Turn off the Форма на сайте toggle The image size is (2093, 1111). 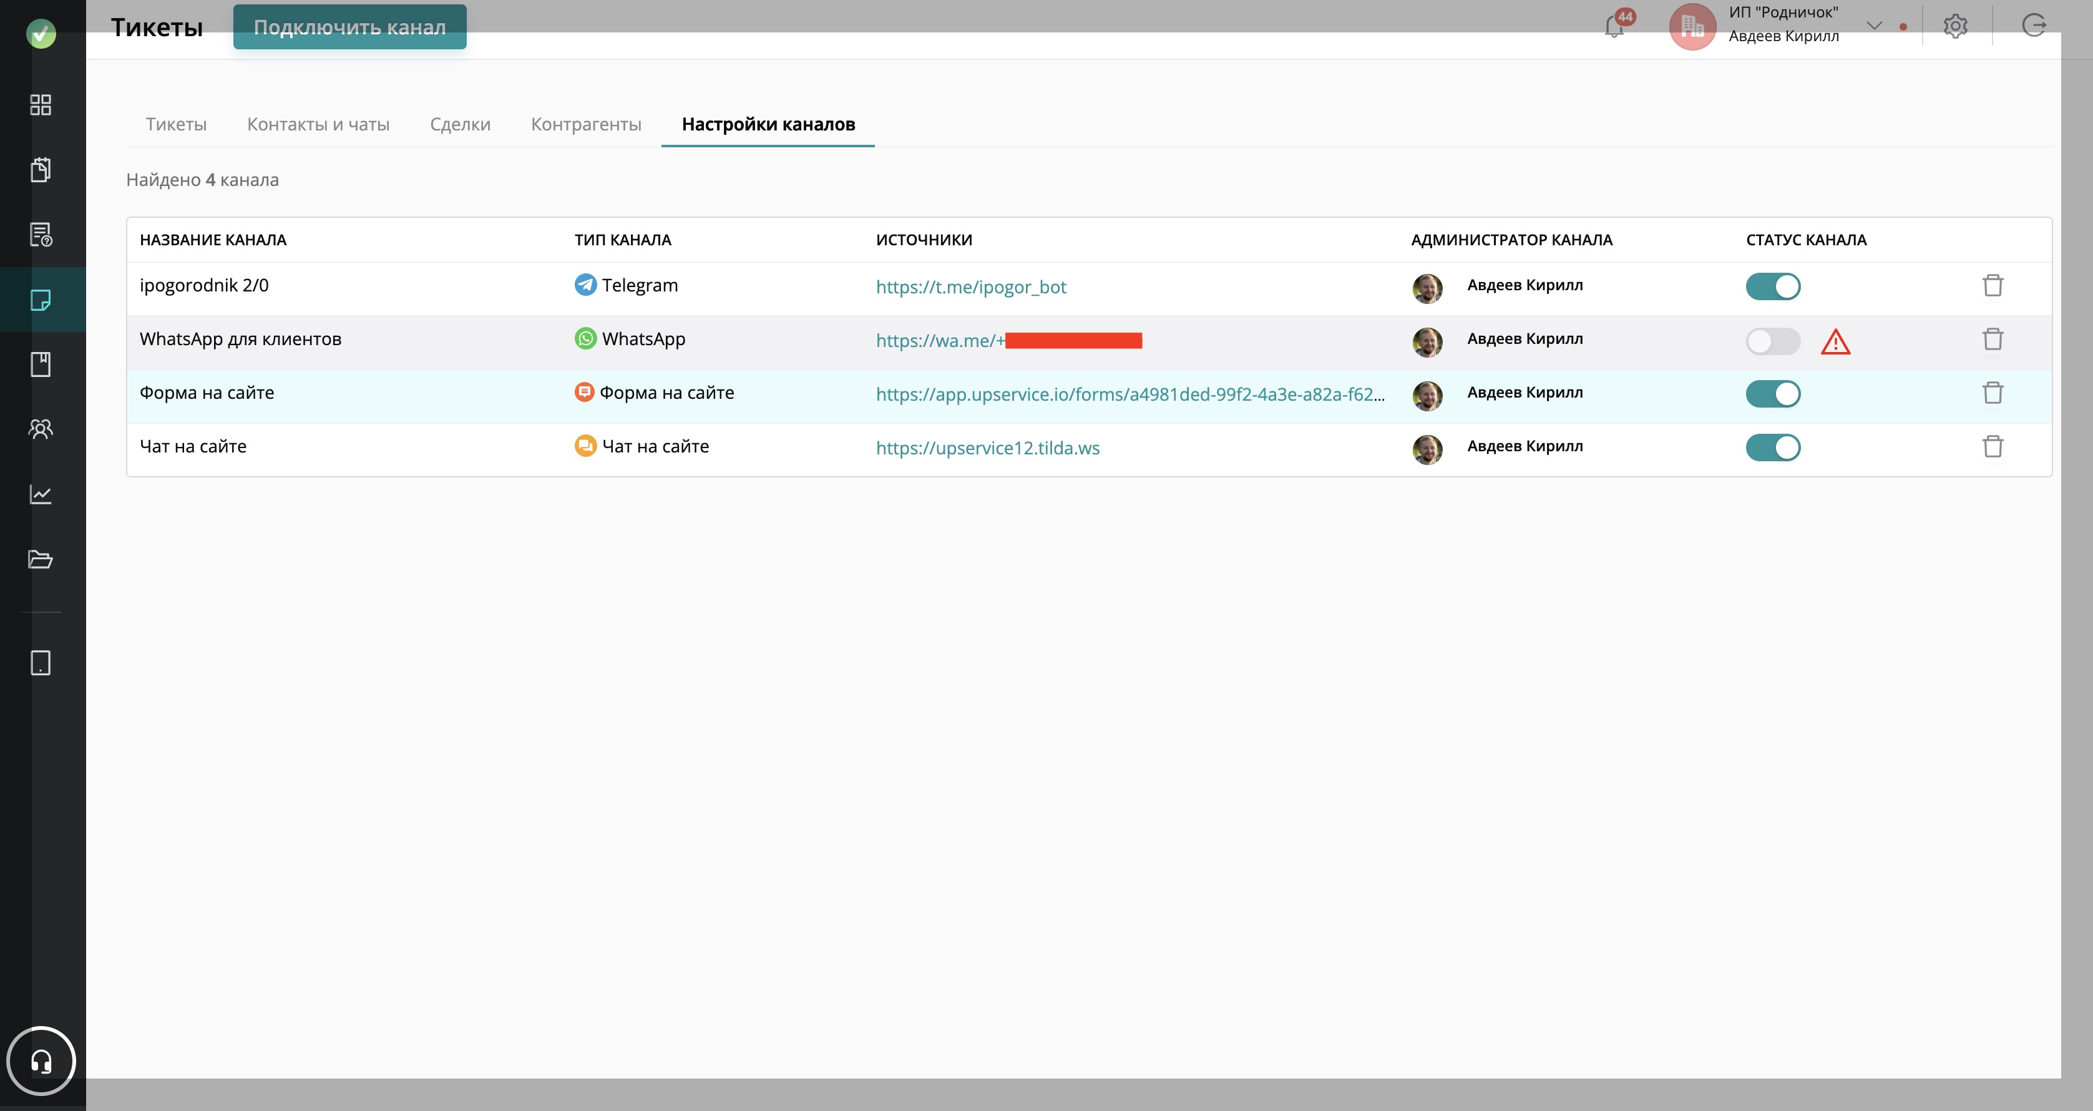coord(1773,394)
